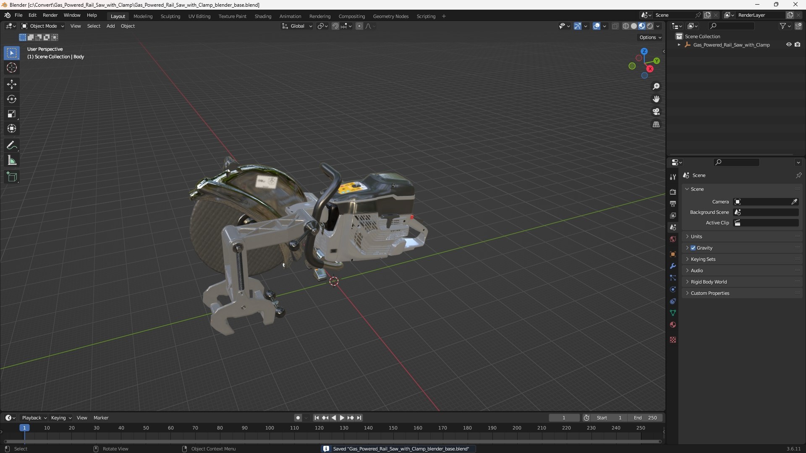Viewport: 806px width, 453px height.
Task: Jump to the timeline end frame
Action: [x=359, y=418]
